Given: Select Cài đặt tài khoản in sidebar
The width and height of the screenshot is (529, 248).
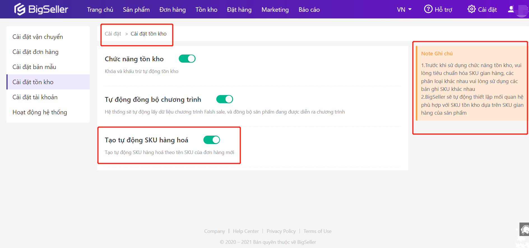Looking at the screenshot, I should 35,97.
